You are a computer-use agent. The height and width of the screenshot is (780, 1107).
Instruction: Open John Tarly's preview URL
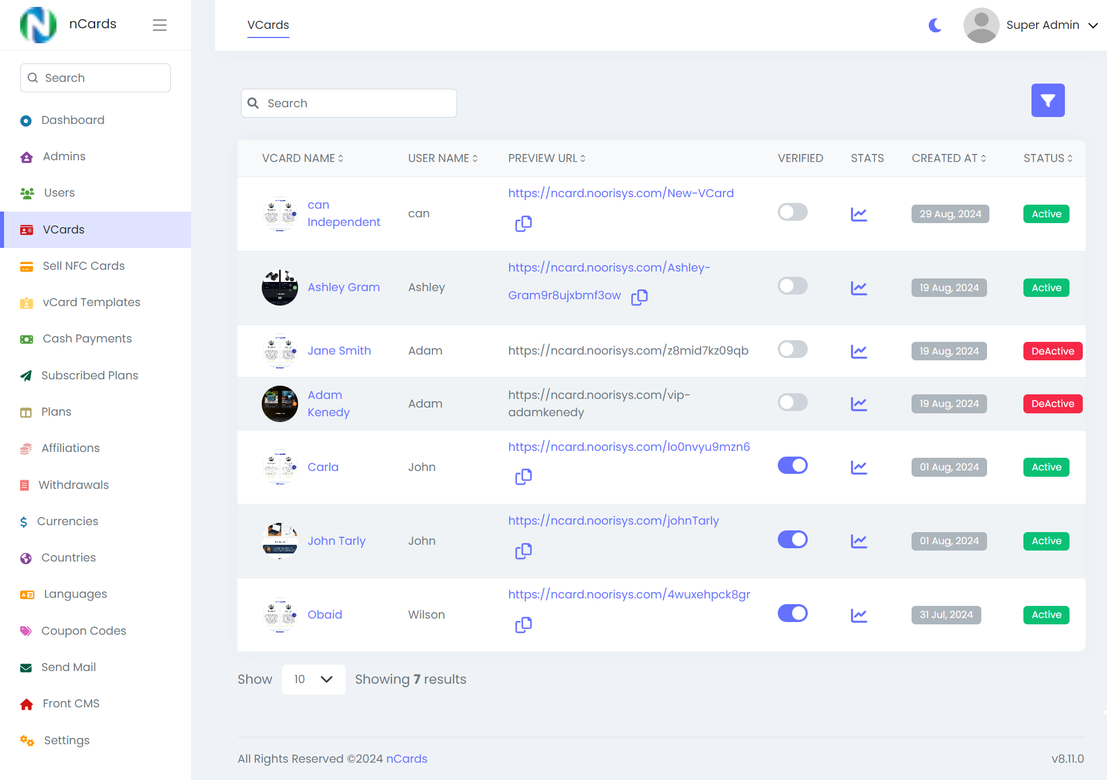[613, 520]
